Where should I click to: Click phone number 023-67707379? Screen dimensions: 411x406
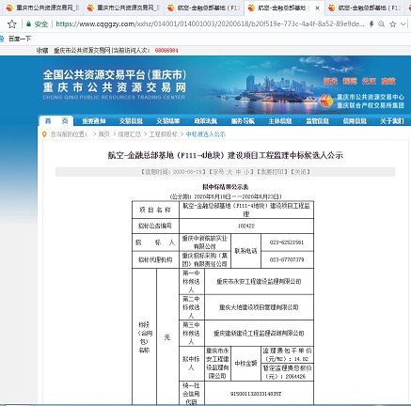287,259
